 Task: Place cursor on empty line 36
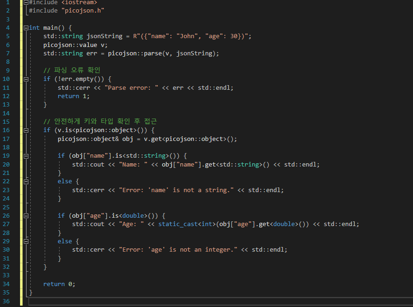[x=220, y=301]
